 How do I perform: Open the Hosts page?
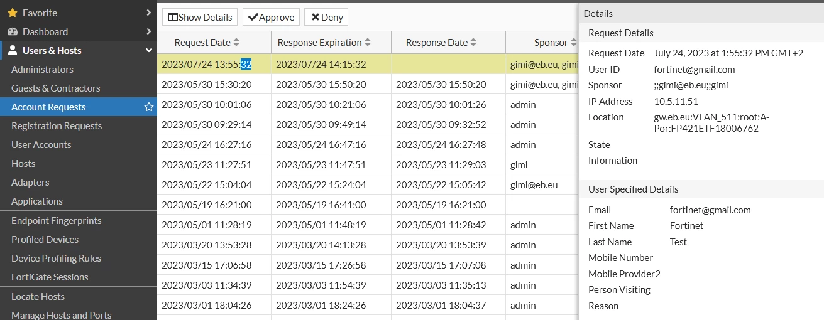pos(23,164)
